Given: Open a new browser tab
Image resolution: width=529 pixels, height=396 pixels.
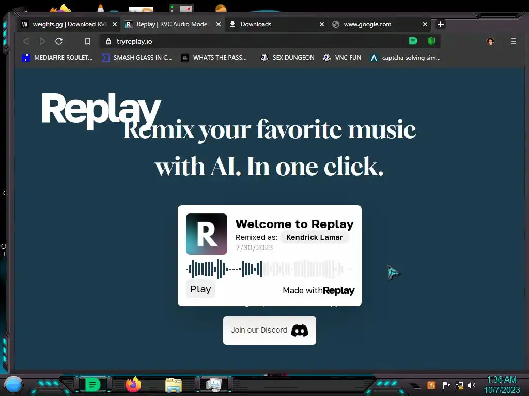Looking at the screenshot, I should (440, 24).
